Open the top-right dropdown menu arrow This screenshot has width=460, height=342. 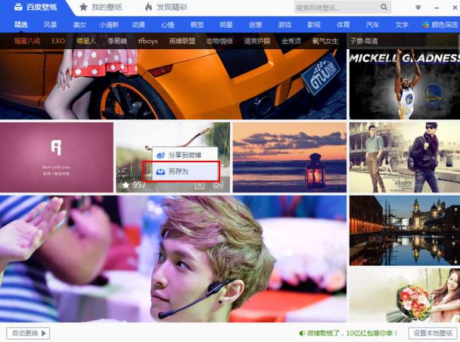click(418, 7)
